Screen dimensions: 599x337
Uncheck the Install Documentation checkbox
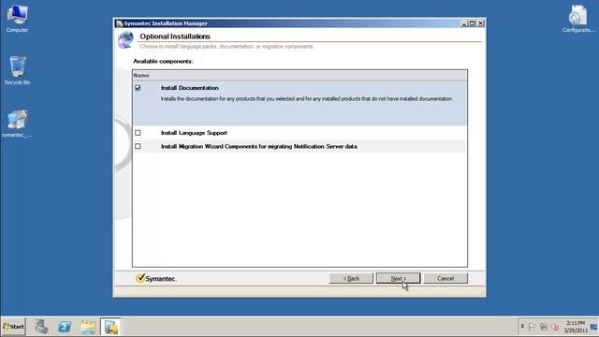coord(138,88)
